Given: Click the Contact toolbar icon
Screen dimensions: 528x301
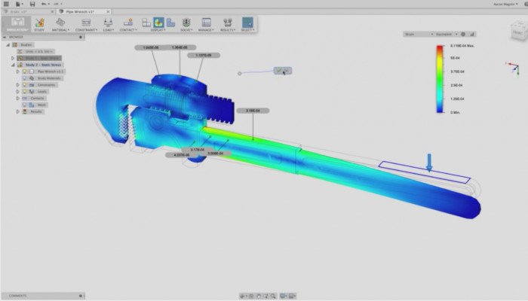Looking at the screenshot, I should pyautogui.click(x=128, y=23).
